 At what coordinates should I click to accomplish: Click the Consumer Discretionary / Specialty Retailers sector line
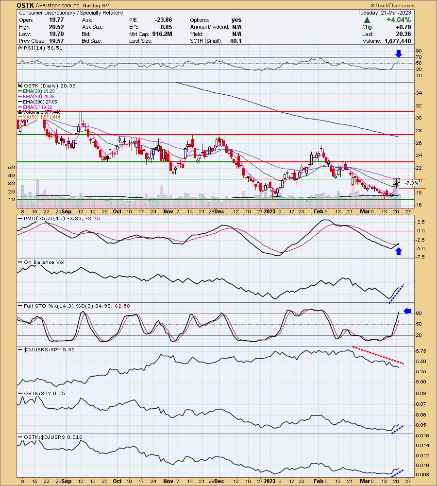[71, 13]
